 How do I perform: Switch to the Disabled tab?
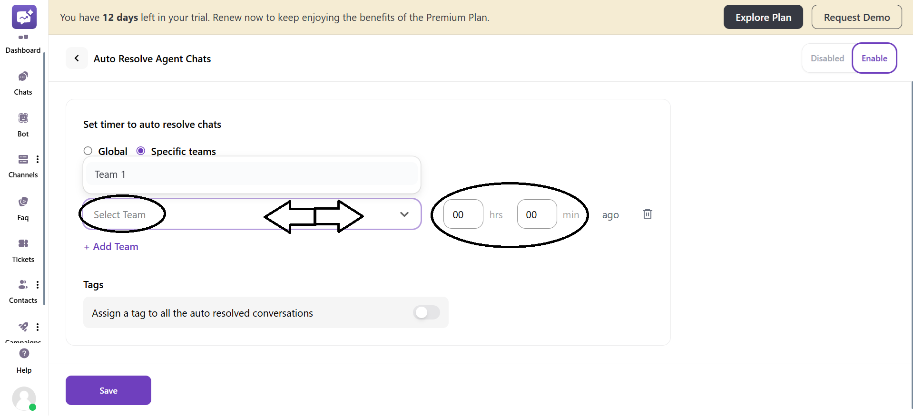click(x=827, y=58)
